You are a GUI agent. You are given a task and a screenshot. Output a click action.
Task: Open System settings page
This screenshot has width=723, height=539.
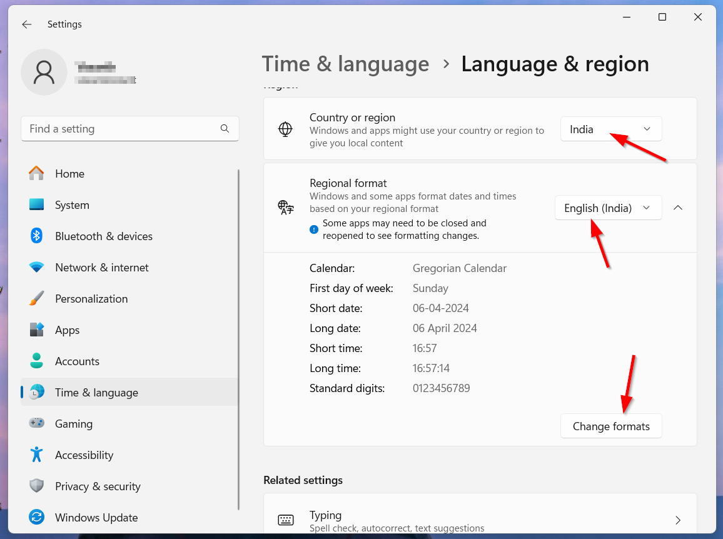129,204
